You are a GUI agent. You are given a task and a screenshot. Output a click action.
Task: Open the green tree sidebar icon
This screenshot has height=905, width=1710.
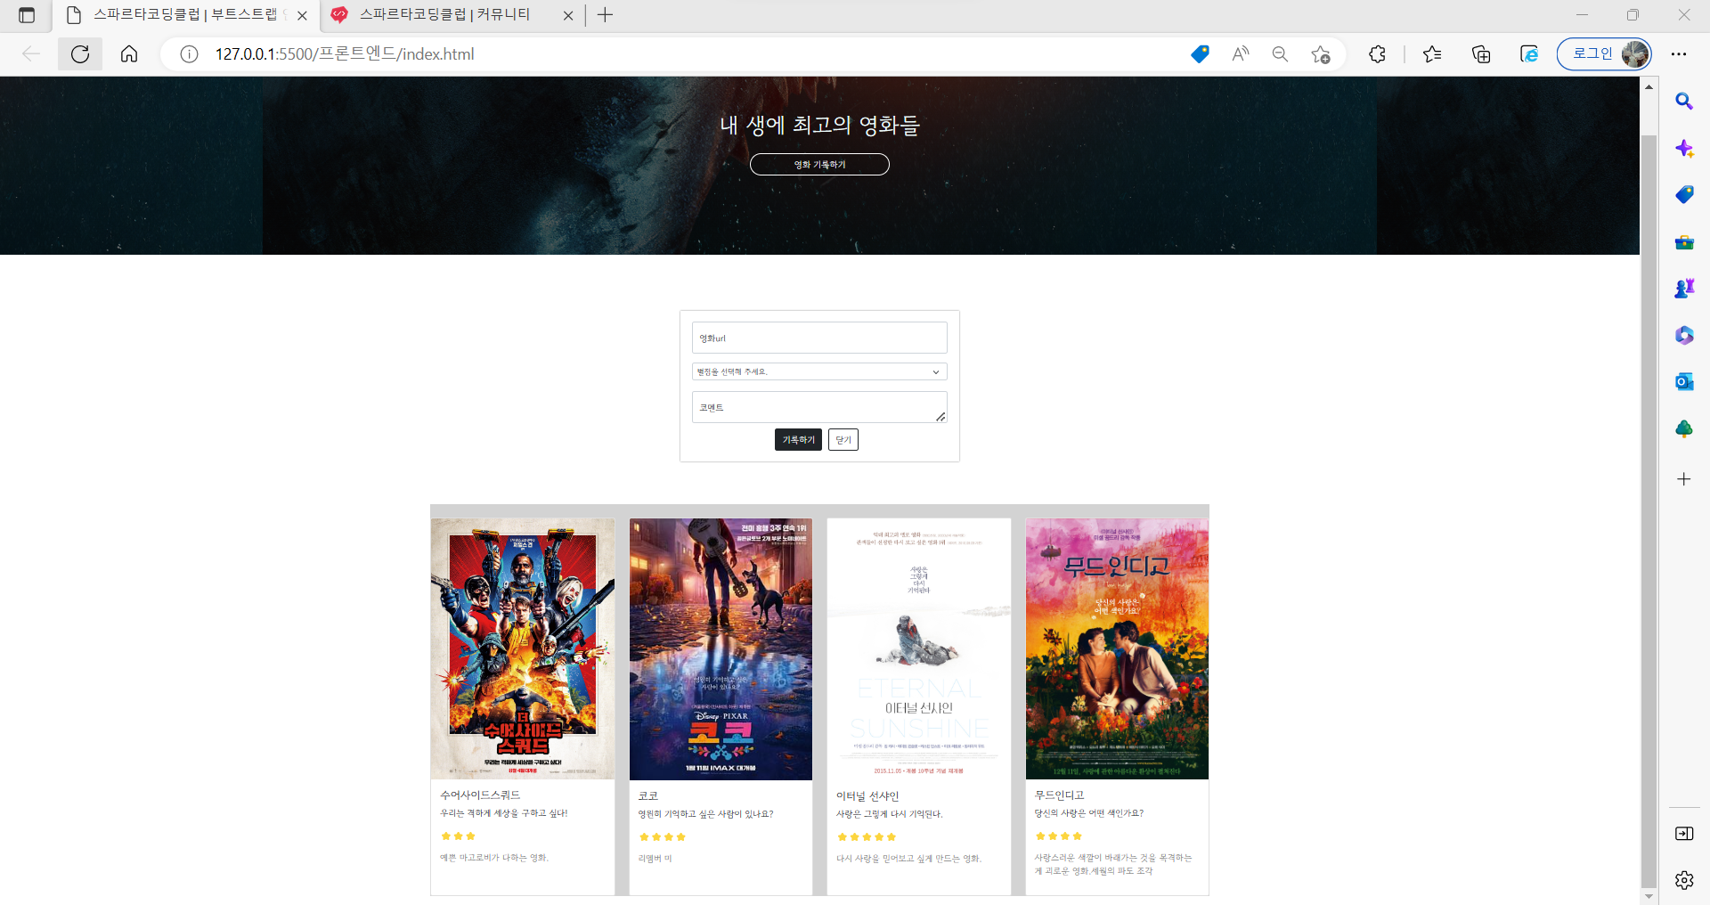coord(1683,428)
